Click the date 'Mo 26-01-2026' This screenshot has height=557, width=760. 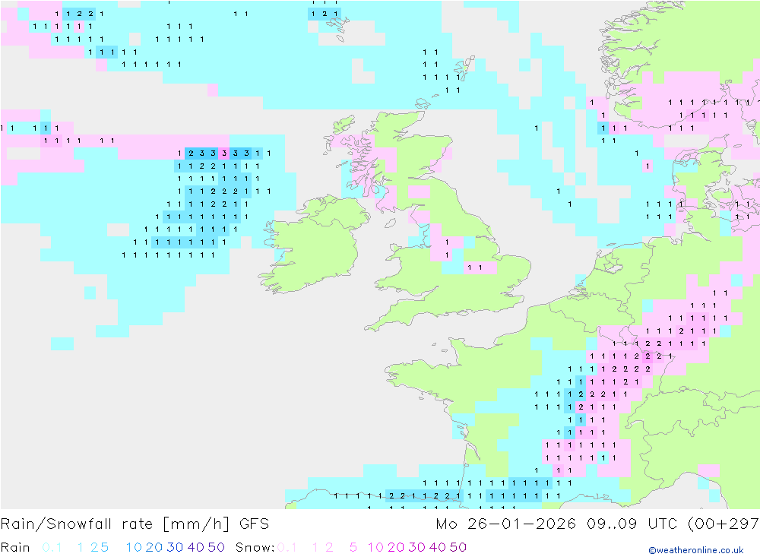pyautogui.click(x=506, y=524)
